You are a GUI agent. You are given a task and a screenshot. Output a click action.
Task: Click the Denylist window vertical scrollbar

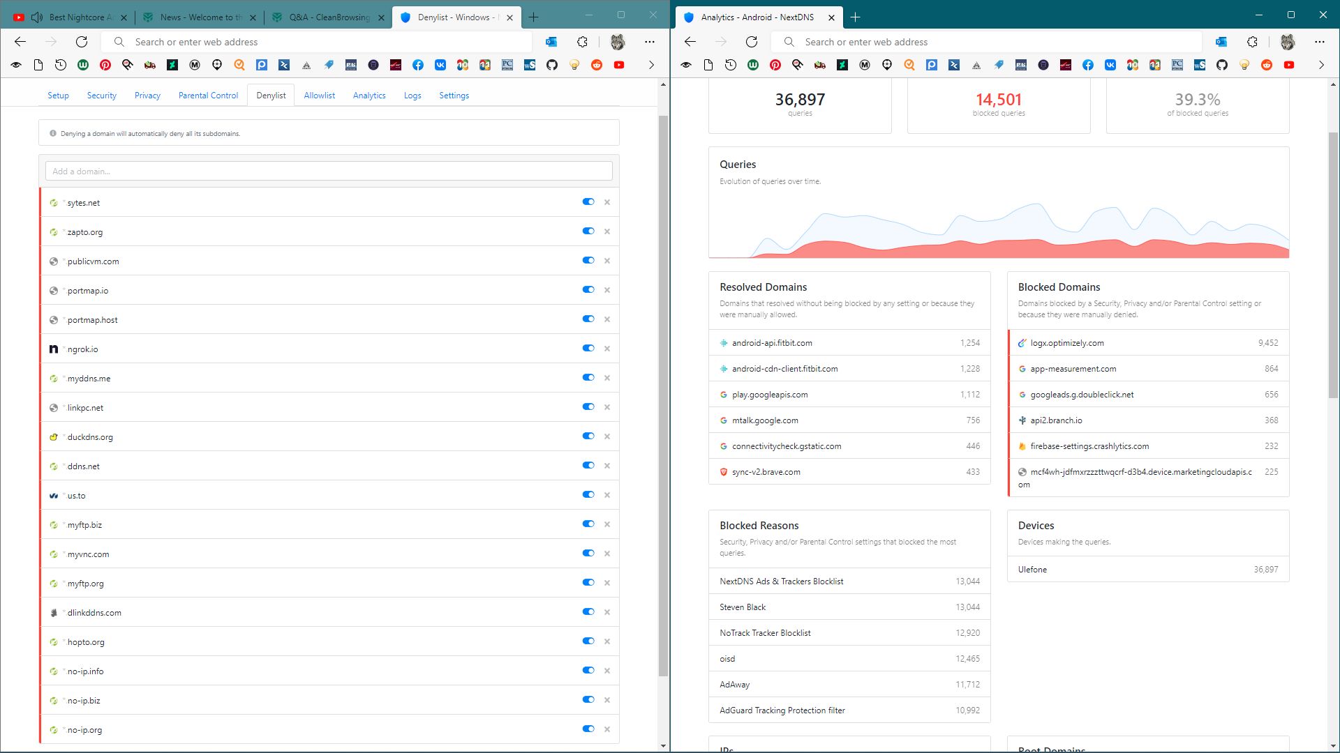(x=663, y=396)
